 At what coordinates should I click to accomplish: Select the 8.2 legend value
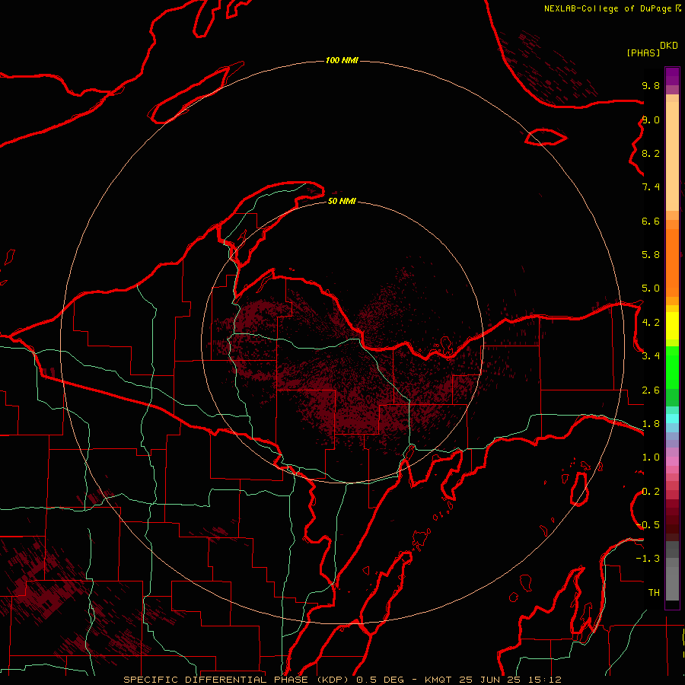651,153
